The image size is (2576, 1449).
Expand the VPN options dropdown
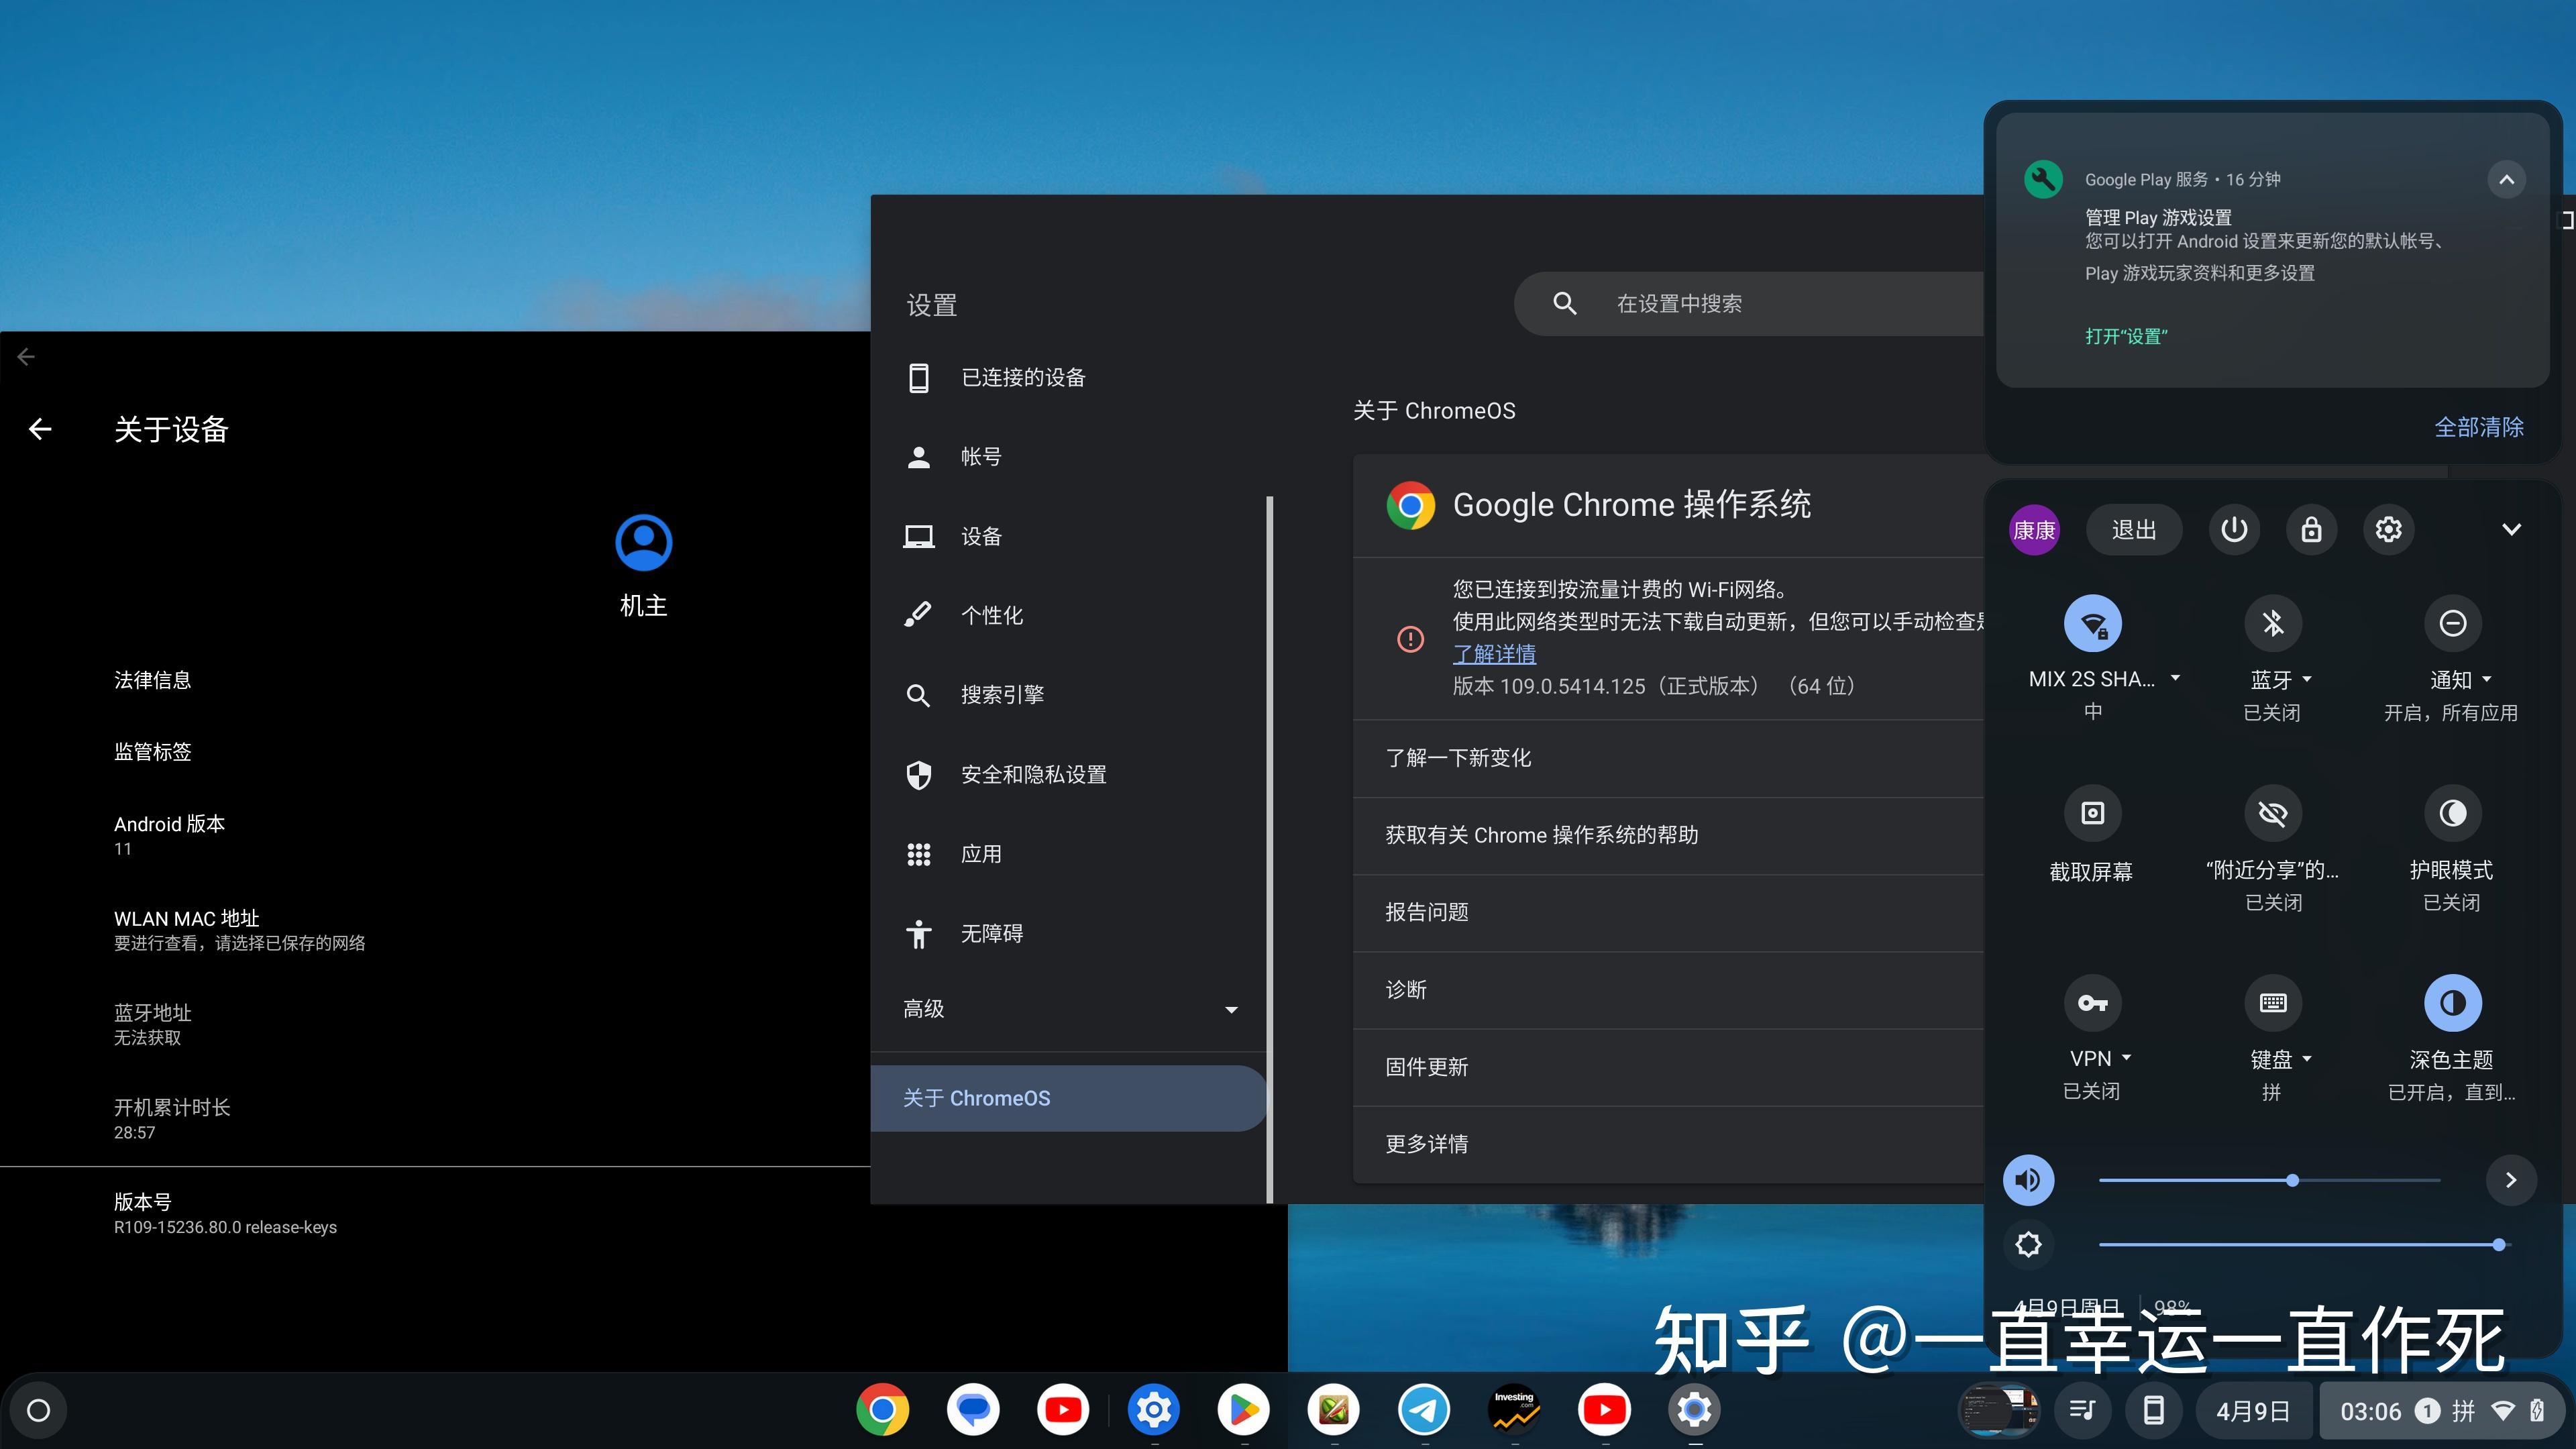(2126, 1058)
